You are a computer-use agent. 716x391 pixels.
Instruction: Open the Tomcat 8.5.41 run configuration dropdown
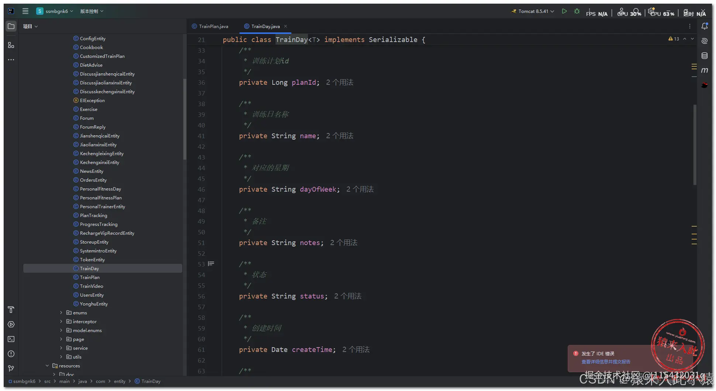coord(533,11)
